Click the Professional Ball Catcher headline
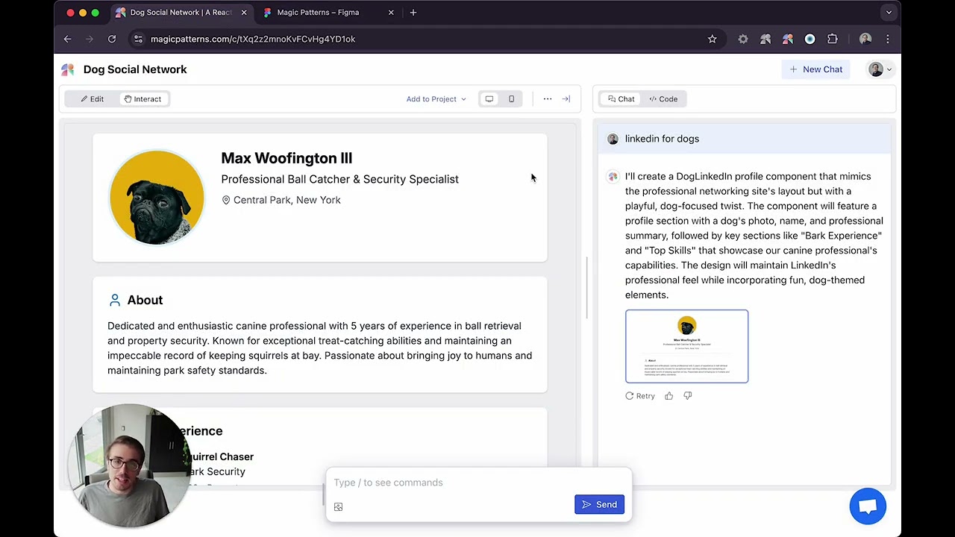This screenshot has width=955, height=537. [x=339, y=179]
